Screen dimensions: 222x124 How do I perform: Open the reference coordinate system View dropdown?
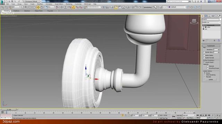[51, 7]
